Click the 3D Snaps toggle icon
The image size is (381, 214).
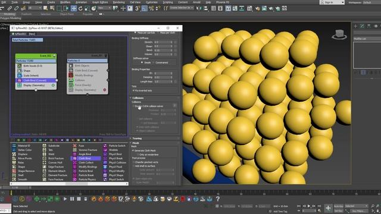[138, 8]
